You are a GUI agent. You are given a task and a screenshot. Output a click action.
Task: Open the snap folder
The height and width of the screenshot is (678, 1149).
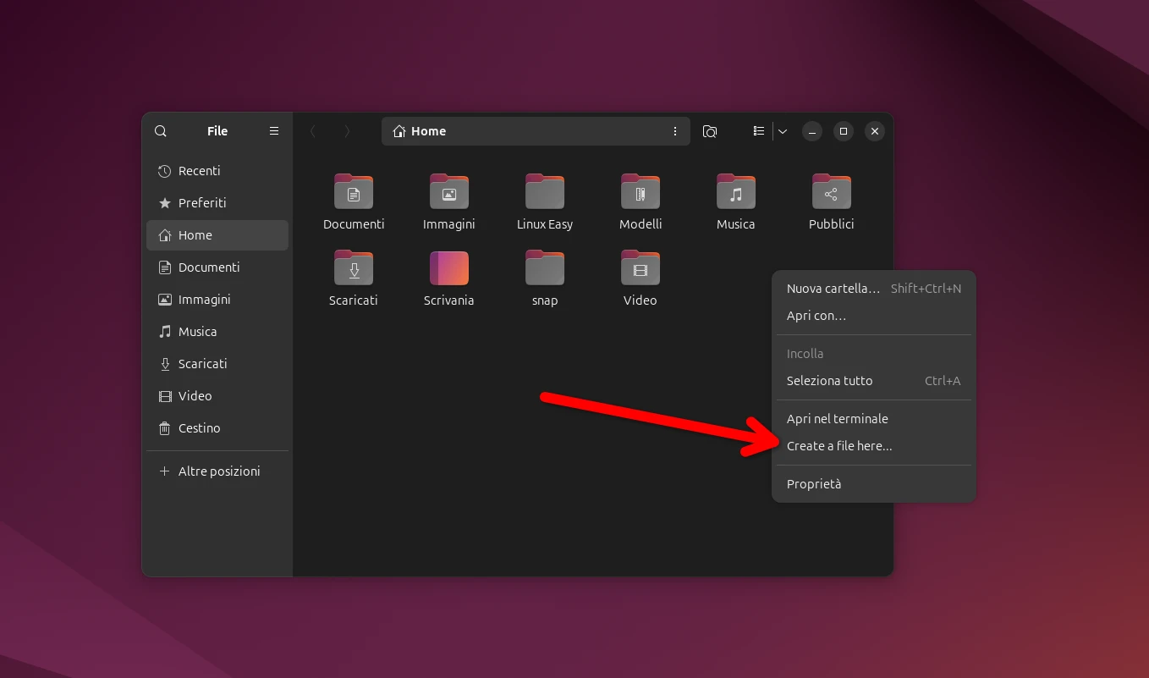pyautogui.click(x=544, y=267)
